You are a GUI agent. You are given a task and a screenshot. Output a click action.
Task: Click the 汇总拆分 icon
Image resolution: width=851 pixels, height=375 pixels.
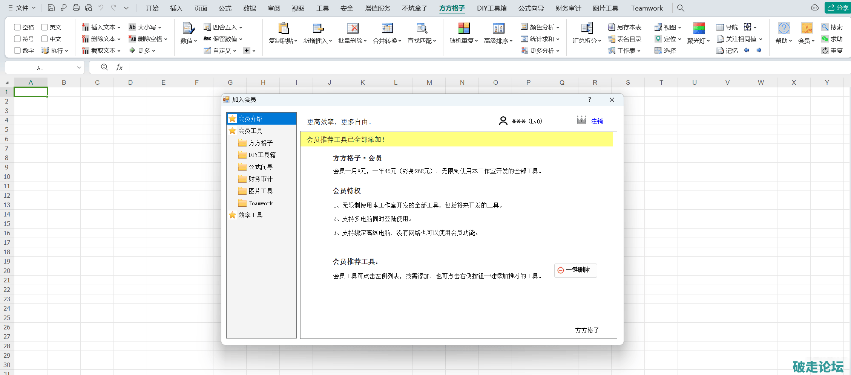click(587, 28)
